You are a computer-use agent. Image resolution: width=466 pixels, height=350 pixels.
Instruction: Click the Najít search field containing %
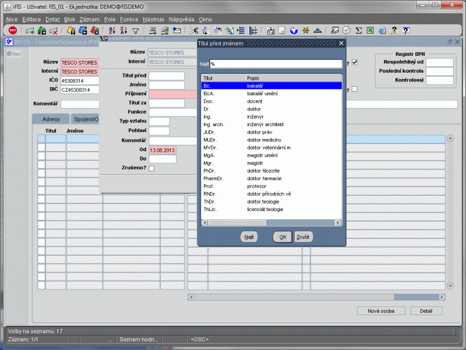[276, 64]
